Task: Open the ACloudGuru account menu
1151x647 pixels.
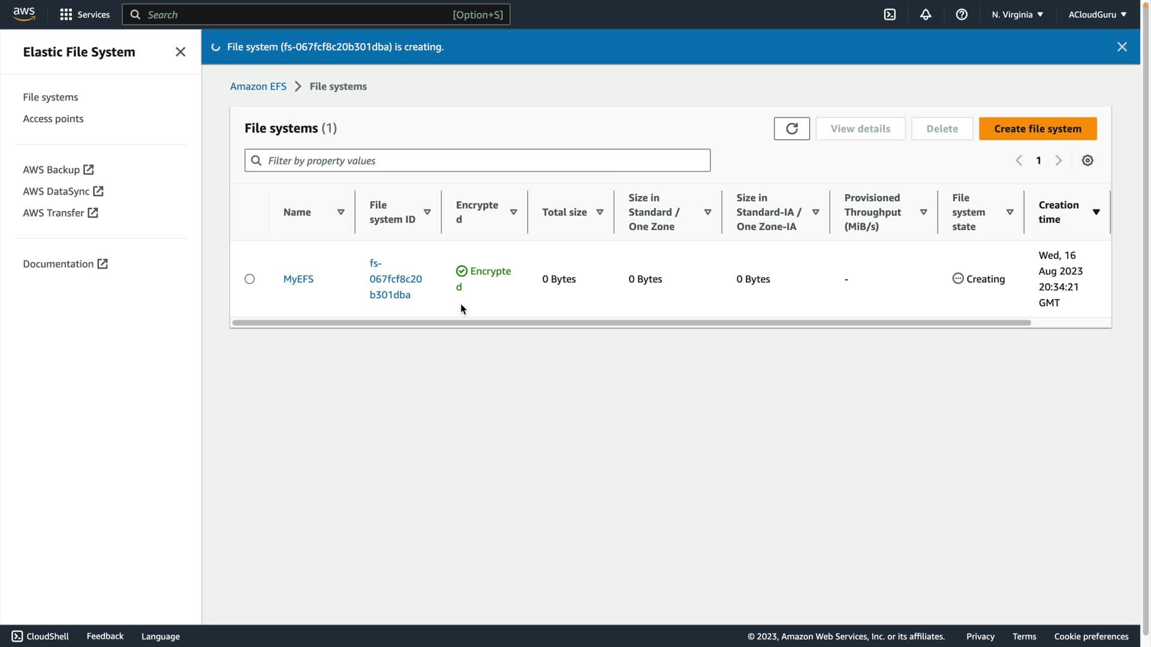Action: point(1097,14)
